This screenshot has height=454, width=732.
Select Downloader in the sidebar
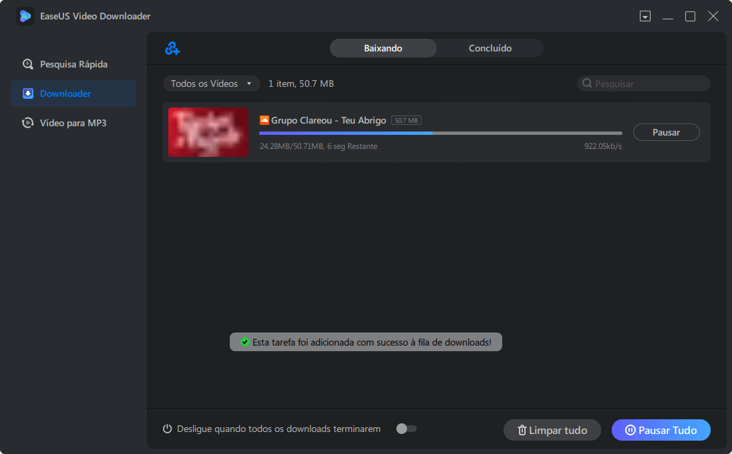tap(73, 93)
